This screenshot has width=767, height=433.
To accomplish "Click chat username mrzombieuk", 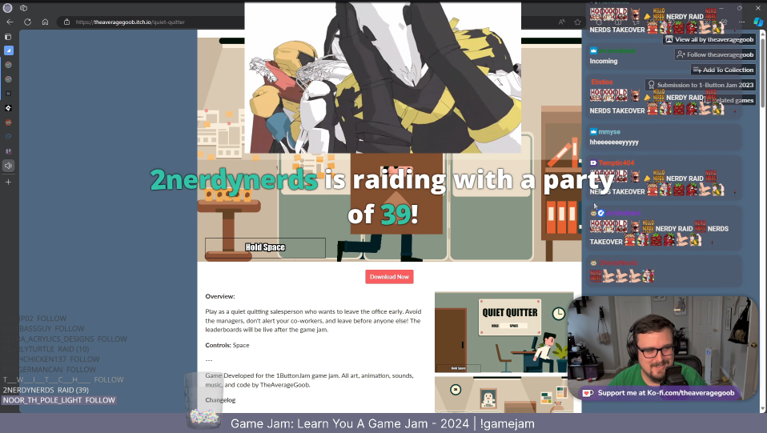I will point(616,51).
